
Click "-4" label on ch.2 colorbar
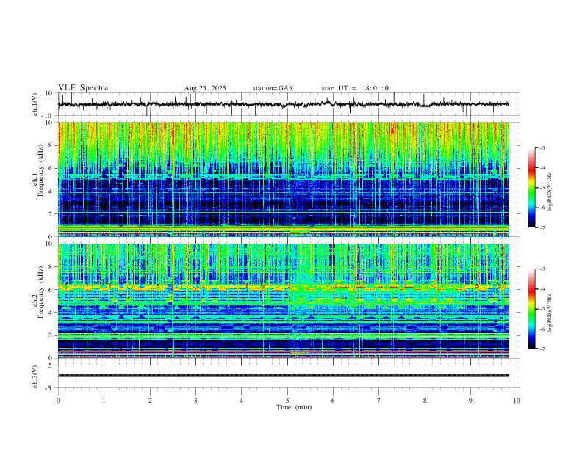click(x=542, y=289)
